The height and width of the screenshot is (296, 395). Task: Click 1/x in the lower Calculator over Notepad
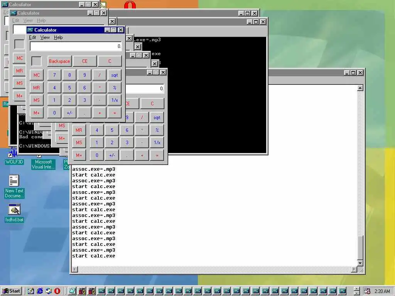pyautogui.click(x=157, y=143)
